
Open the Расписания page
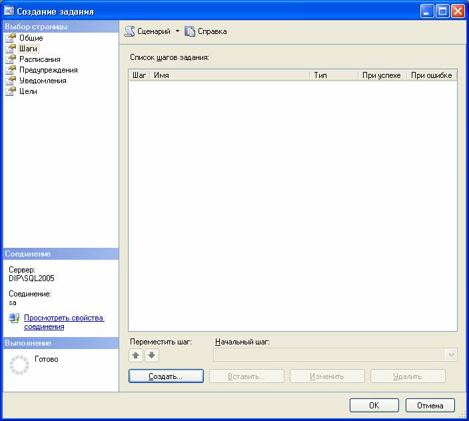coord(39,59)
